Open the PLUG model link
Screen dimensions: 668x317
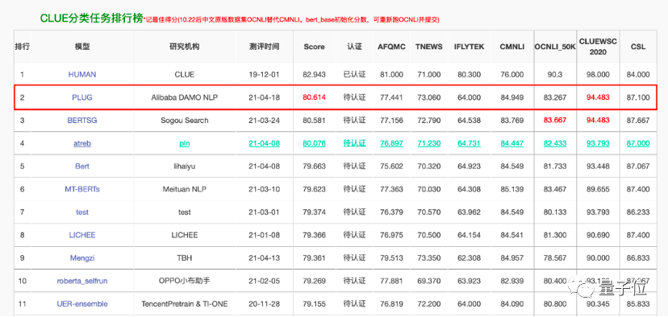82,97
